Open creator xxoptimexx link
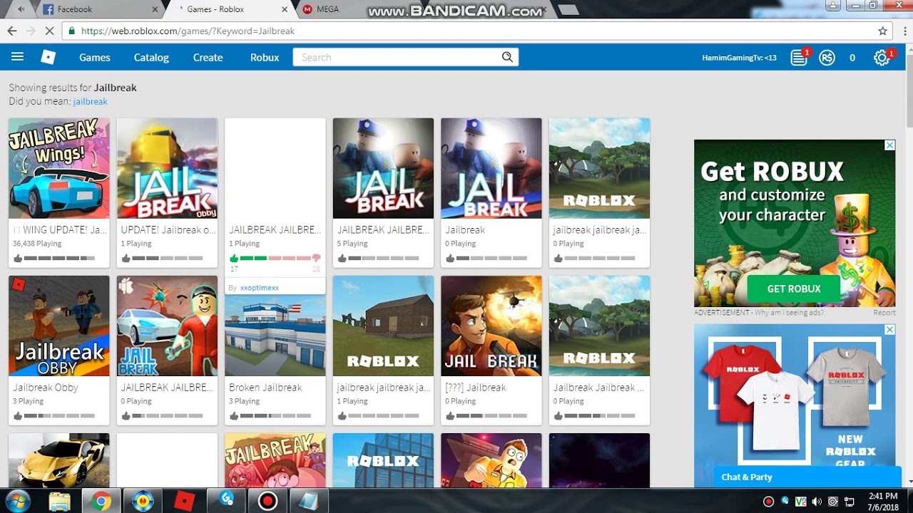The width and height of the screenshot is (913, 513). 260,288
